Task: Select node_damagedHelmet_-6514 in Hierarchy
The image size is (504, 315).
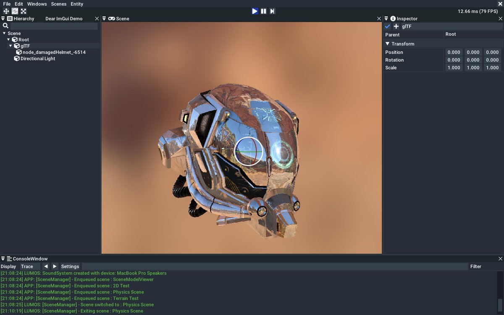Action: 54,52
